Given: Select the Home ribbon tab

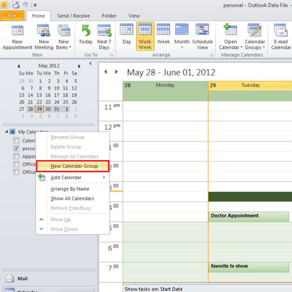Looking at the screenshot, I should click(39, 16).
